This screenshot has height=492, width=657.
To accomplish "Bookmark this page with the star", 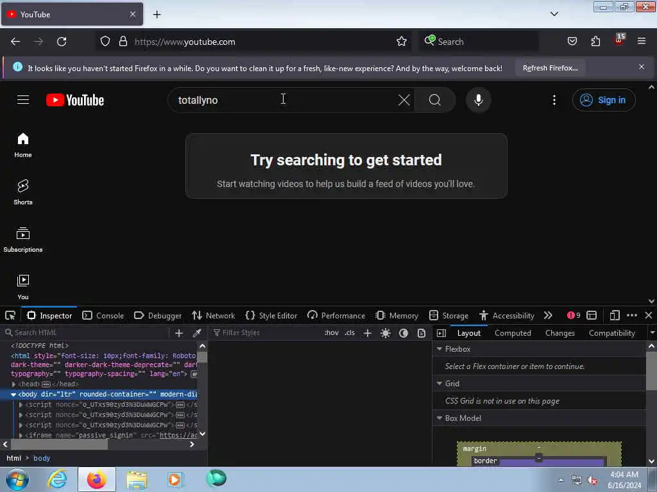I will pyautogui.click(x=402, y=41).
